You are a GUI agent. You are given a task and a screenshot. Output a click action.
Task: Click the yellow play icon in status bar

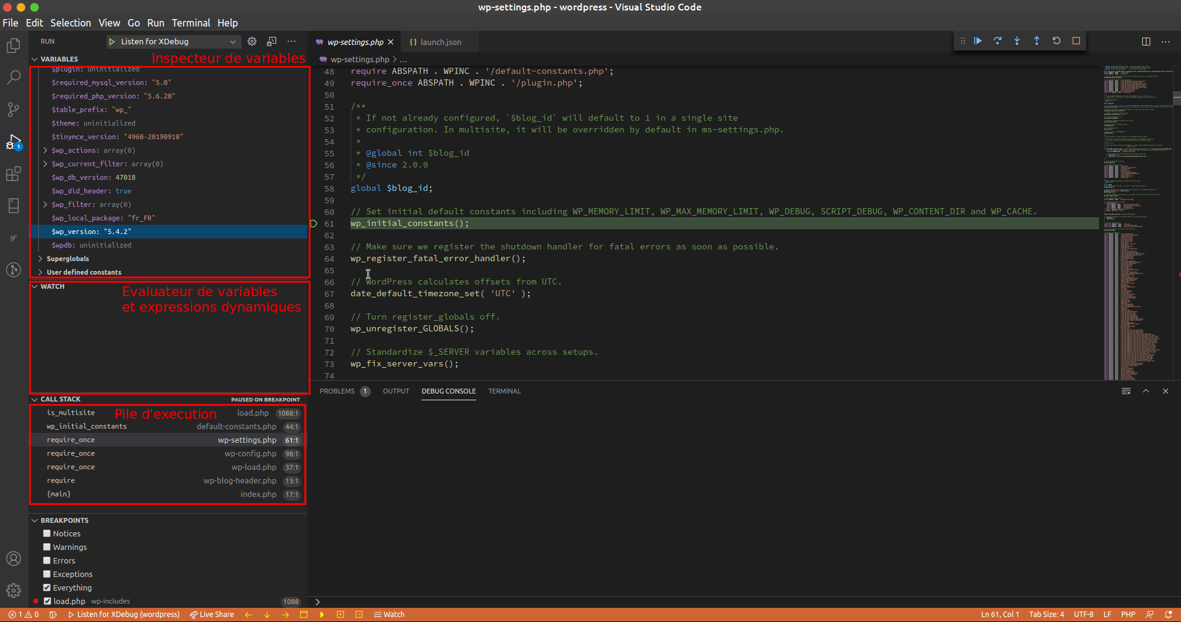[322, 615]
